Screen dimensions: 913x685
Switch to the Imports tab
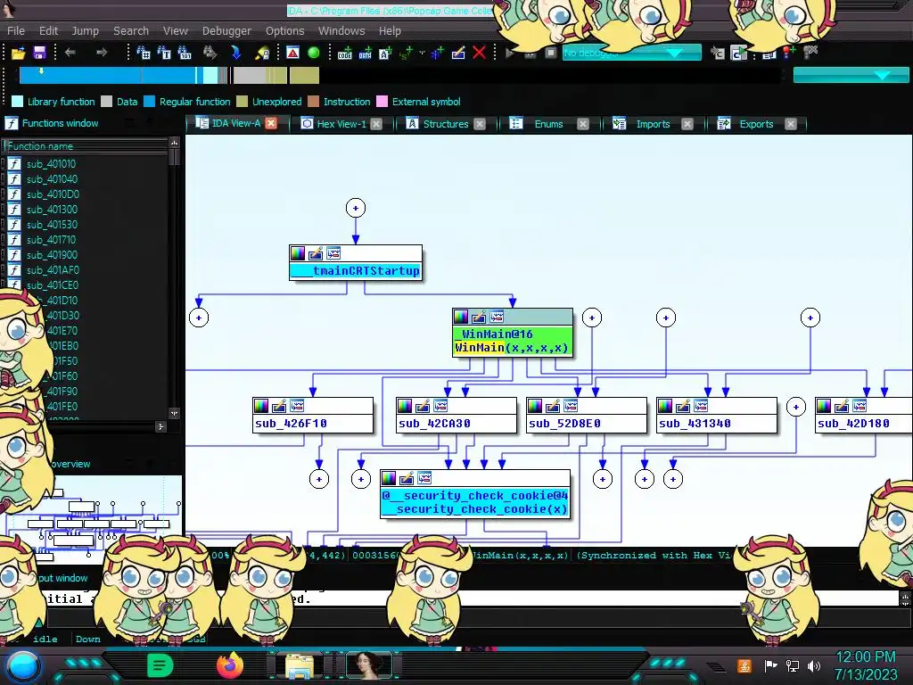pyautogui.click(x=653, y=124)
